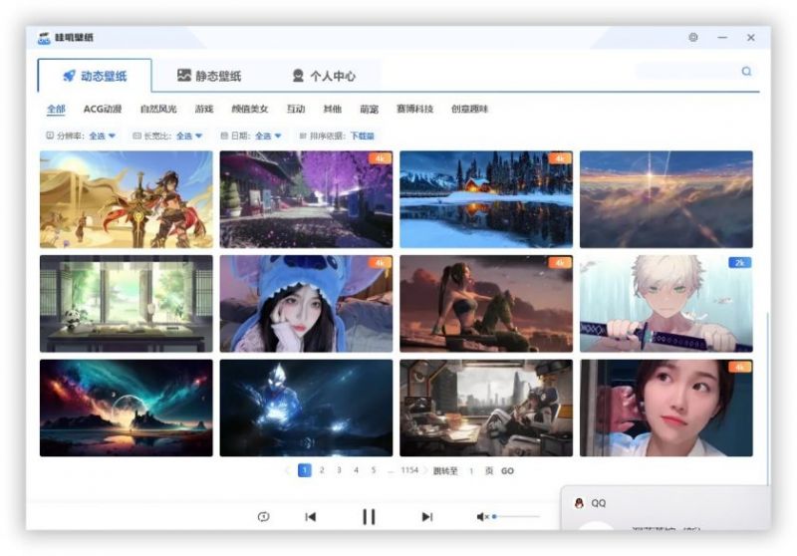Open the purple cherry blossom street wallpaper
This screenshot has height=556, width=797.
pos(306,199)
